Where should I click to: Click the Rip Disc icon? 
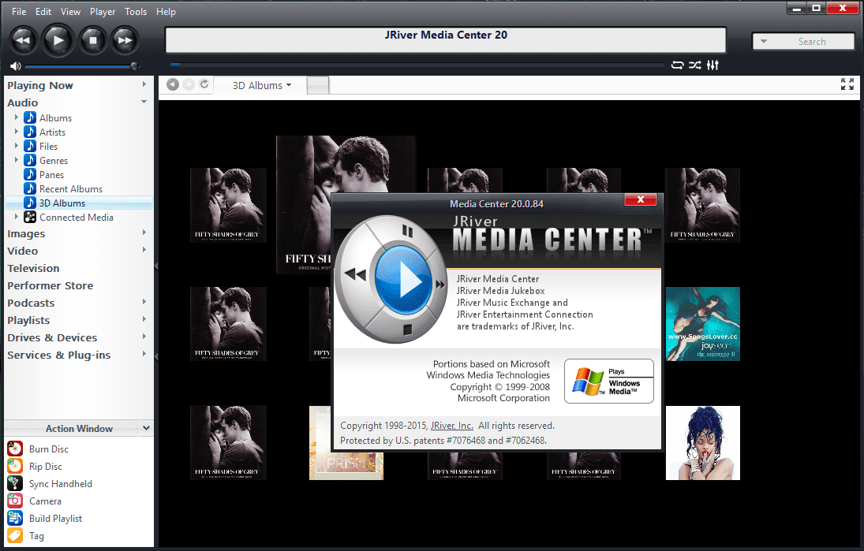pyautogui.click(x=15, y=466)
